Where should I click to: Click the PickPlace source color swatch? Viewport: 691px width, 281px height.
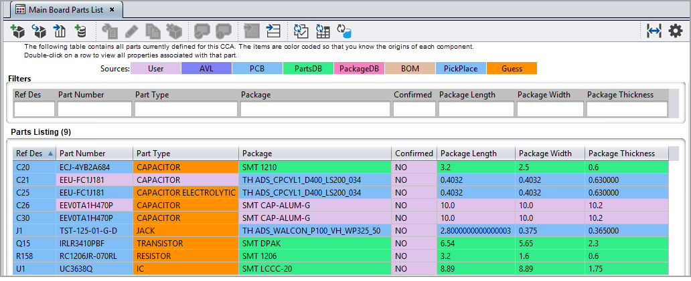(461, 69)
